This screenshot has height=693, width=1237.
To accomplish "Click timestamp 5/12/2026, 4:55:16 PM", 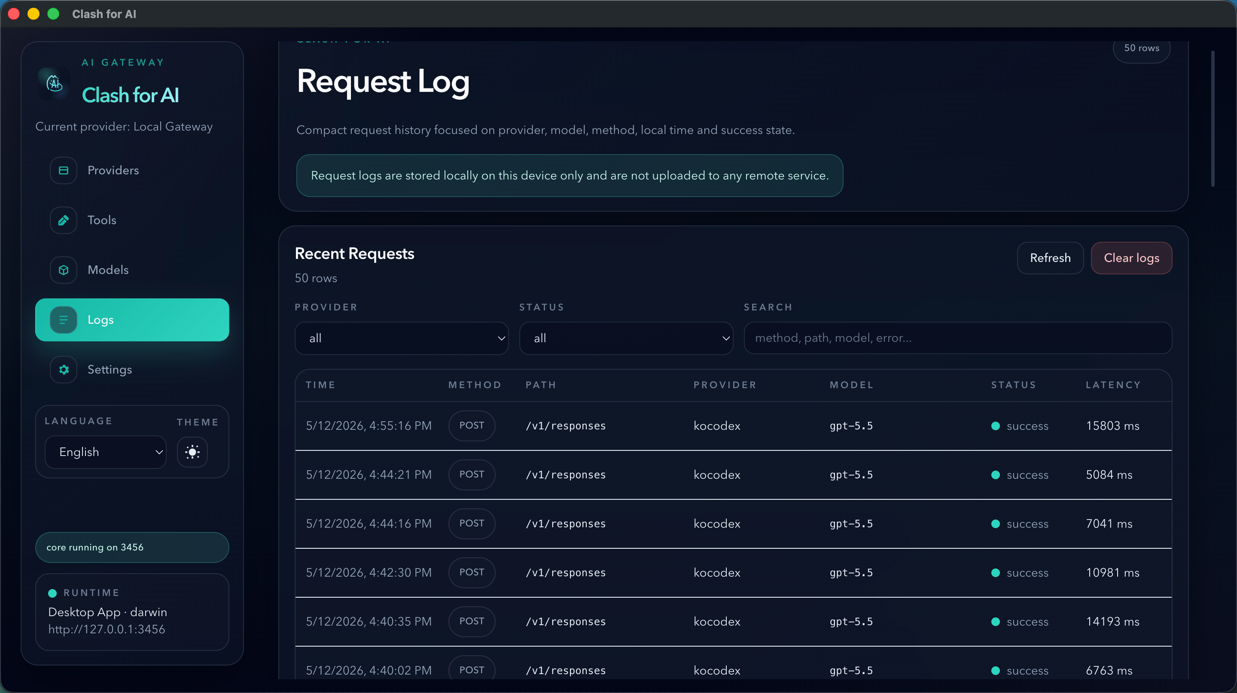I will 369,426.
